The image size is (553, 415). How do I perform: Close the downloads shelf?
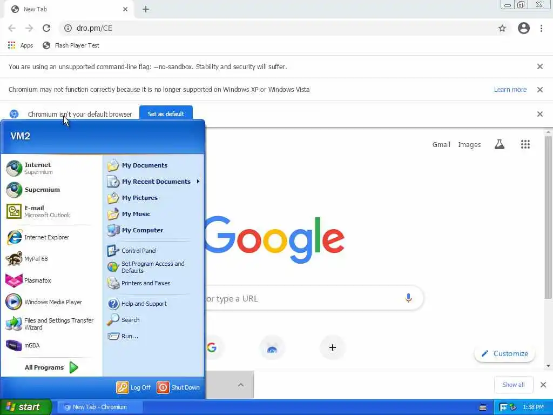(543, 385)
